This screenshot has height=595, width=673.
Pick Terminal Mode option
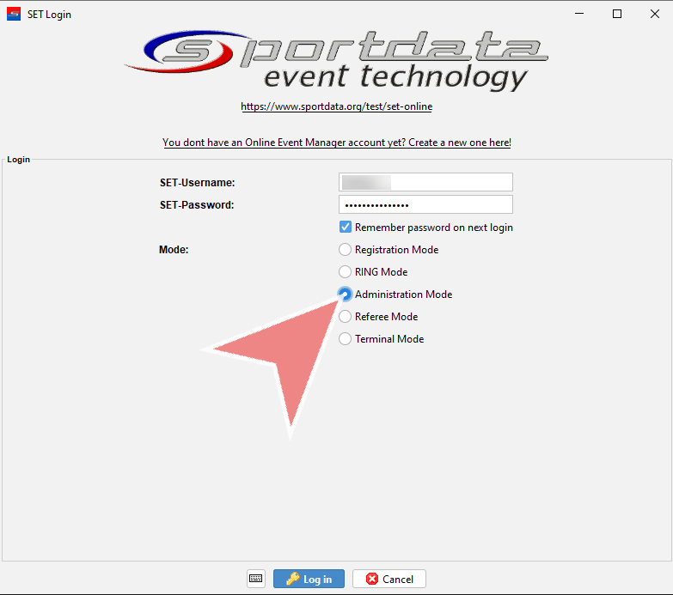pyautogui.click(x=346, y=339)
